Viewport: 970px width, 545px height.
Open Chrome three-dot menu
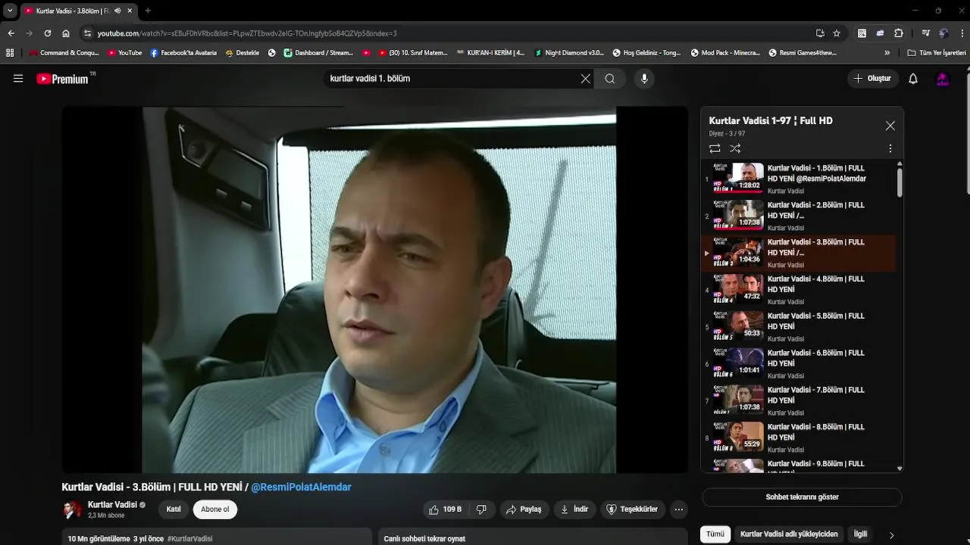[962, 33]
